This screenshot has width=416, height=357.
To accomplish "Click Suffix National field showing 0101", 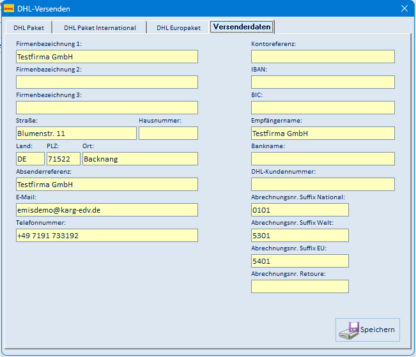I will point(300,210).
